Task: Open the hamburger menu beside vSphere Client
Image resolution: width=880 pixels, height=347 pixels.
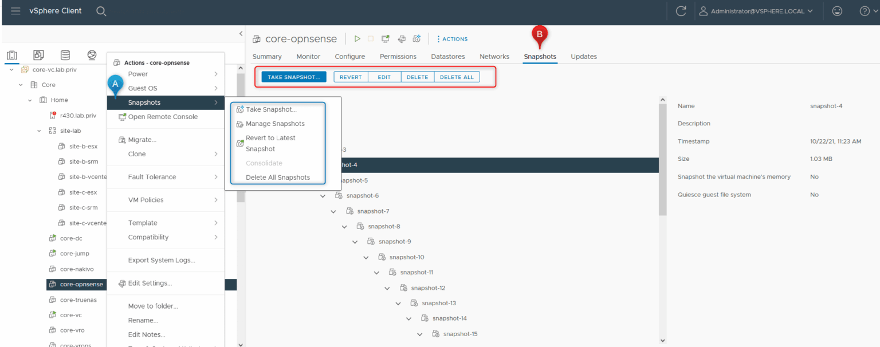Action: pos(15,10)
